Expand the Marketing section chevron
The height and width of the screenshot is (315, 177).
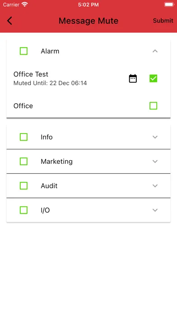click(x=155, y=161)
